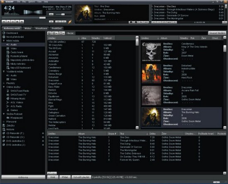Open Historie in the sidebar
The width and height of the screenshot is (228, 184).
click(x=10, y=129)
